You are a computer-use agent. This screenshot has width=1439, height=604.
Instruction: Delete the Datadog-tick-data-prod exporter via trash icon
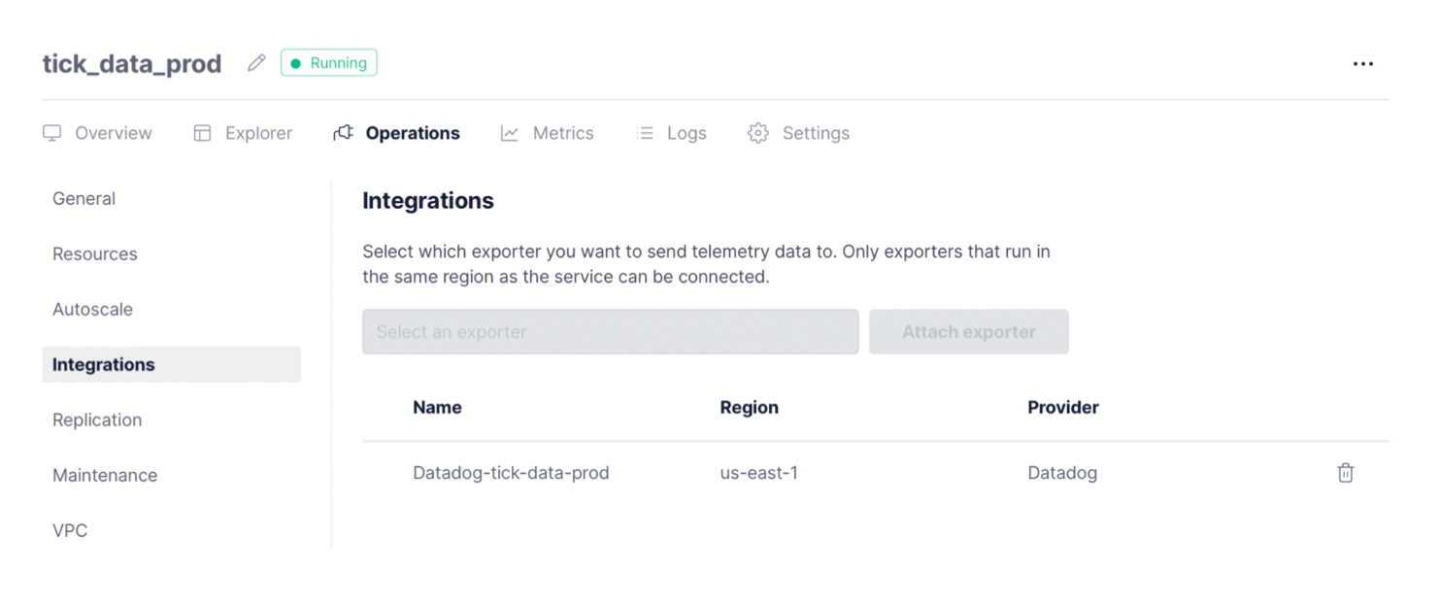pyautogui.click(x=1345, y=473)
